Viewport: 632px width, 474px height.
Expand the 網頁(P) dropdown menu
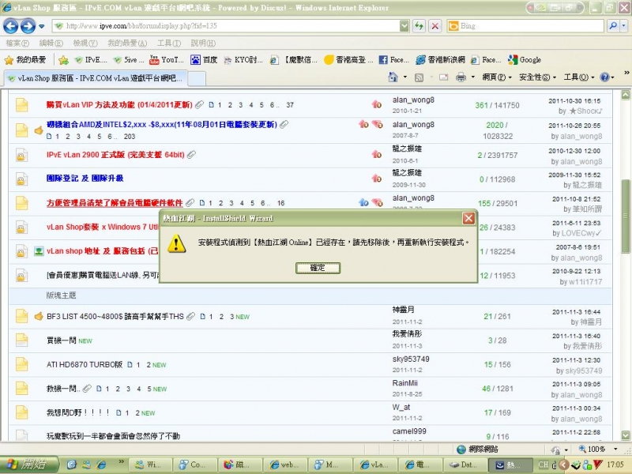point(495,77)
